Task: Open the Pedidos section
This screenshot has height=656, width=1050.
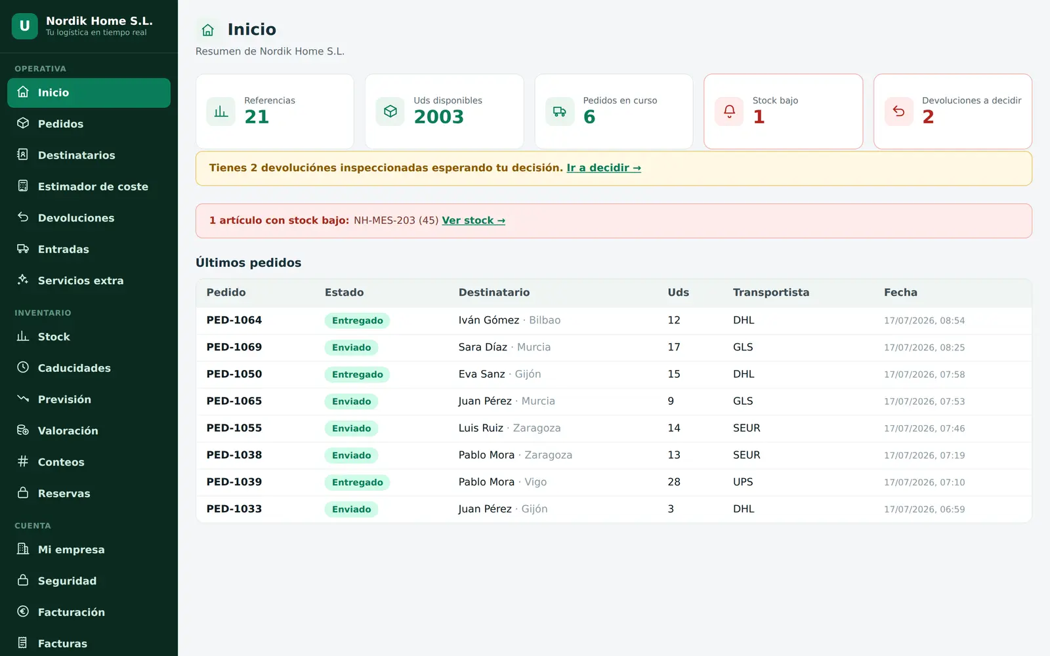Action: point(89,124)
